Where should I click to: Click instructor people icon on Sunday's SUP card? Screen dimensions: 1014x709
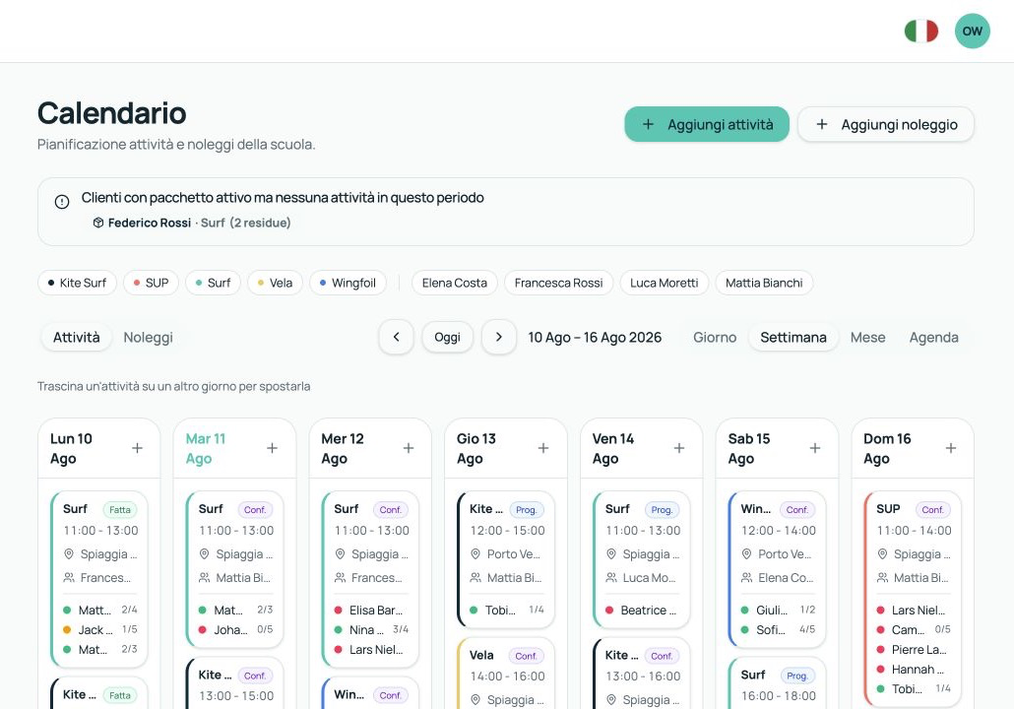coord(882,578)
